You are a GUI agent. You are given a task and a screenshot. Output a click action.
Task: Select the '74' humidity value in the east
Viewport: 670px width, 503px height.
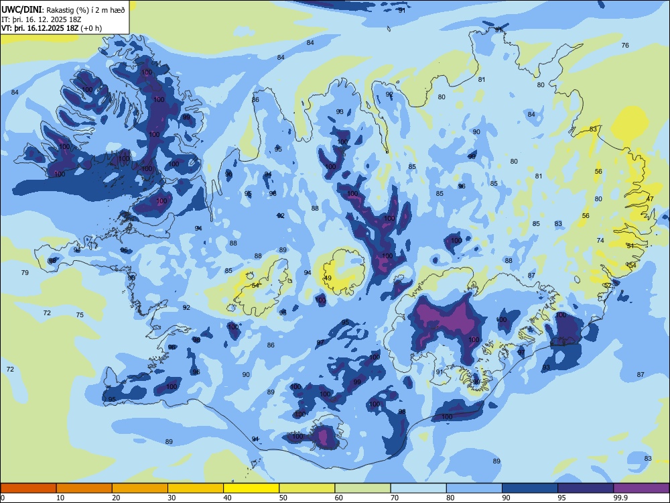pos(600,240)
